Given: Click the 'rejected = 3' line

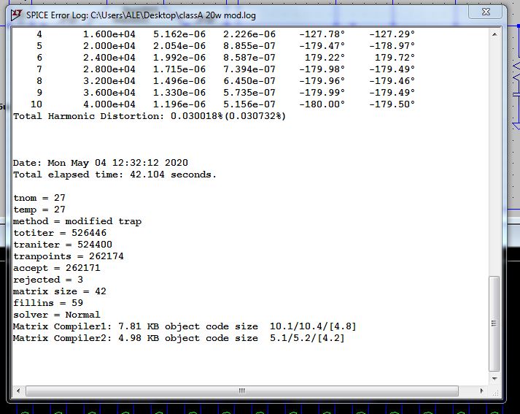Looking at the screenshot, I should [x=48, y=280].
